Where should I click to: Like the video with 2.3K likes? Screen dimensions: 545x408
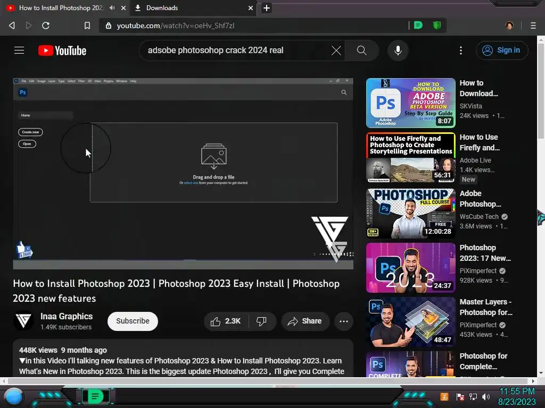(226, 321)
